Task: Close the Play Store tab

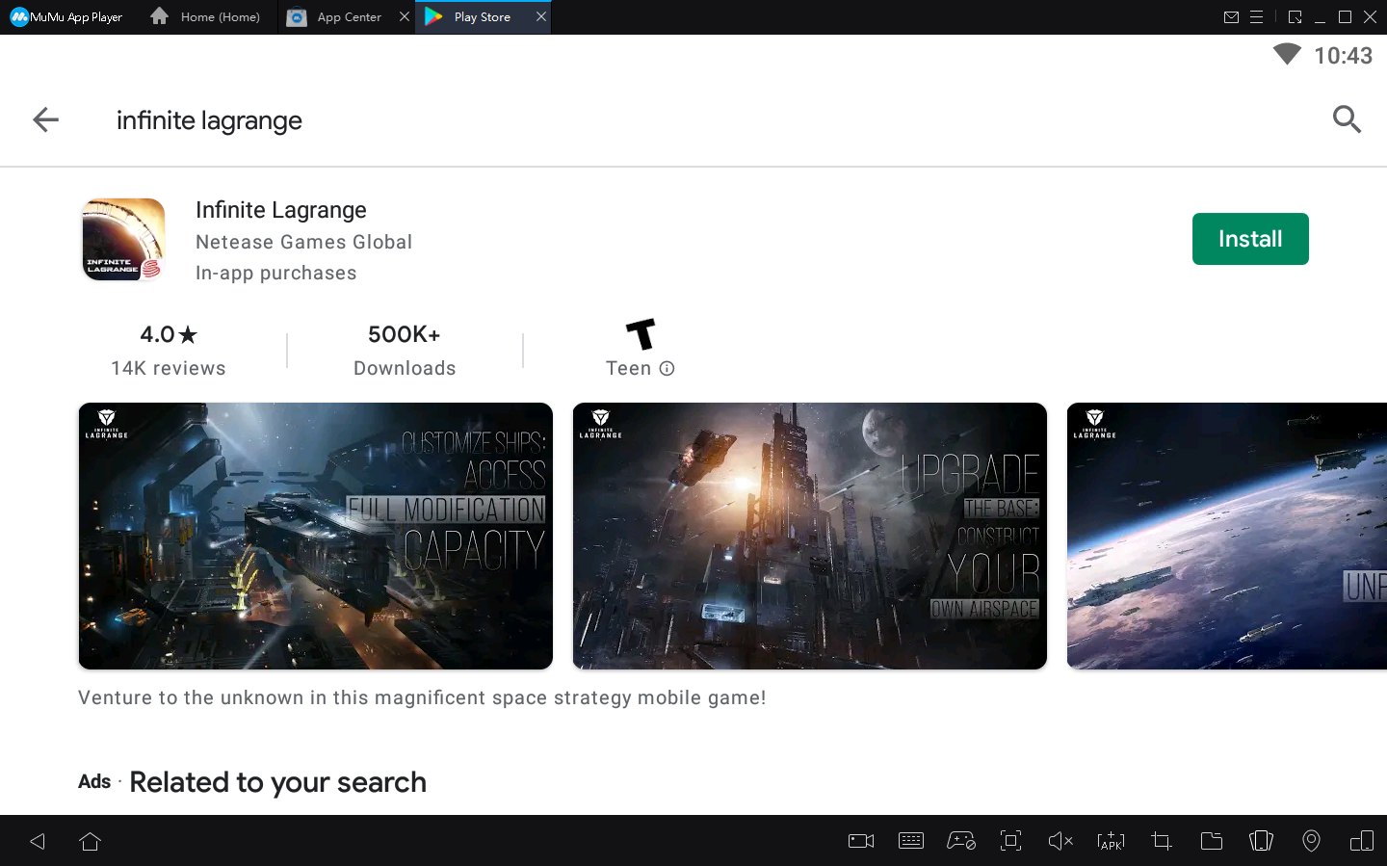Action: tap(541, 16)
